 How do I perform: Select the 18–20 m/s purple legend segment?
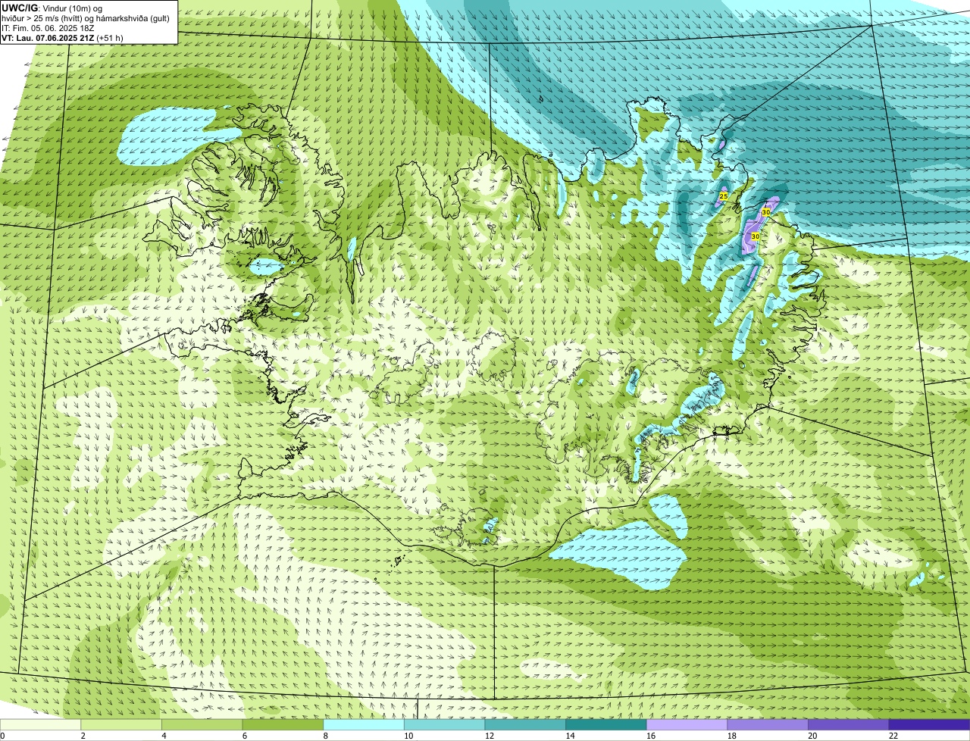[x=768, y=724]
